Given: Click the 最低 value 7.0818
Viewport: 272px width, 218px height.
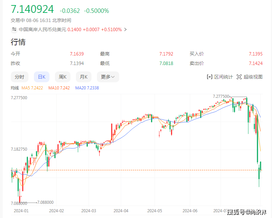Looking at the screenshot, I should point(166,63).
